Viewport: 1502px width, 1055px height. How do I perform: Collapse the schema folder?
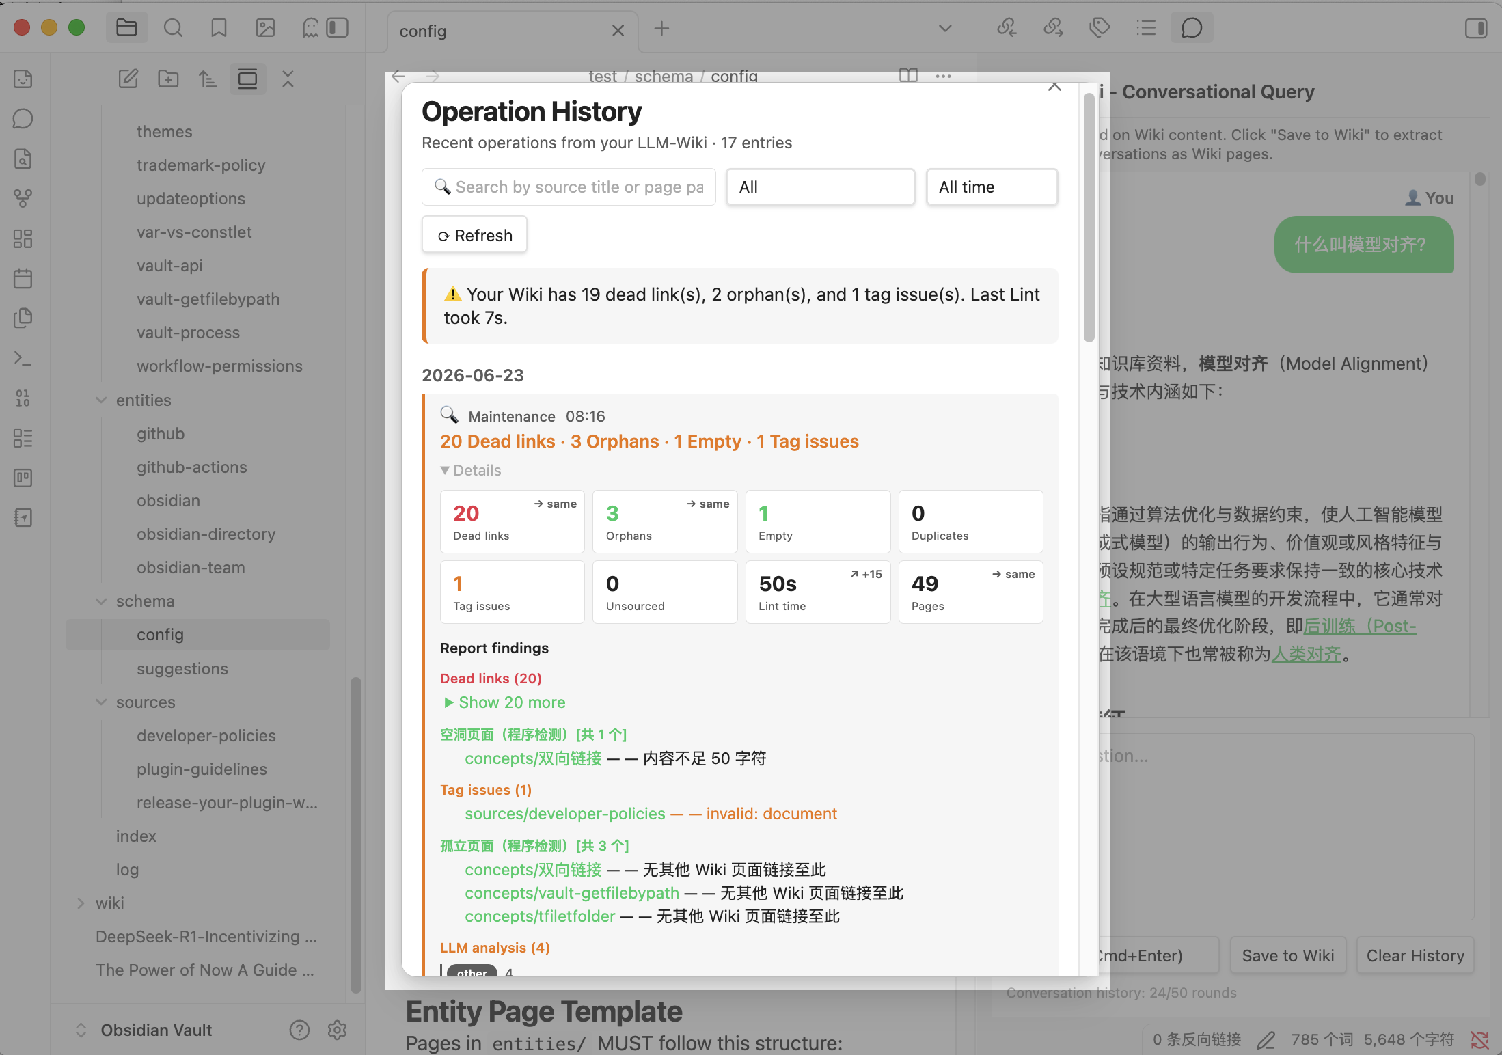(101, 601)
